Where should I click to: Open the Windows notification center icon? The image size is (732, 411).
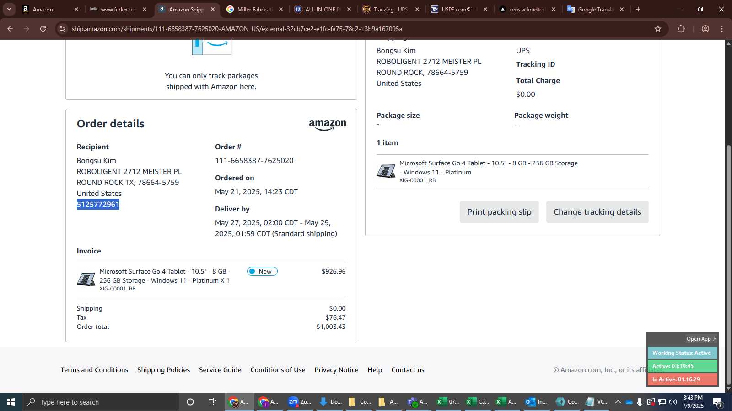[x=718, y=402]
